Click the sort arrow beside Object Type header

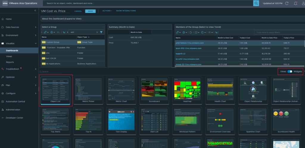[x=89, y=37]
